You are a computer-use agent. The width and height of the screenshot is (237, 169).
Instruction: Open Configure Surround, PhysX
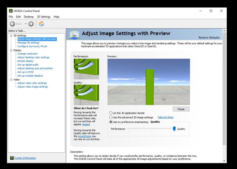32,46
